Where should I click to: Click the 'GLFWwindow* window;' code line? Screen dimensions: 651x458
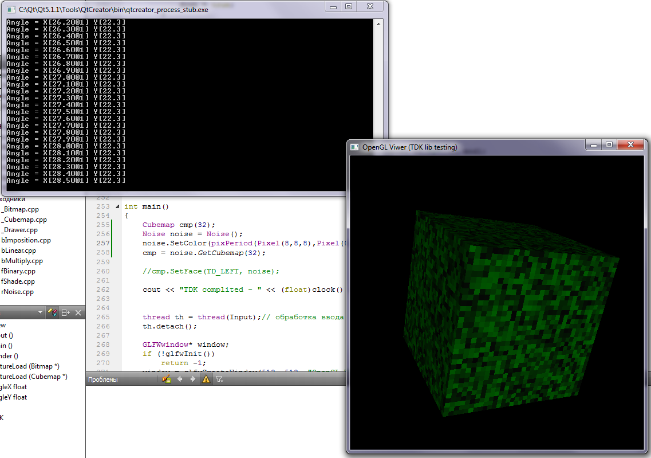point(186,345)
